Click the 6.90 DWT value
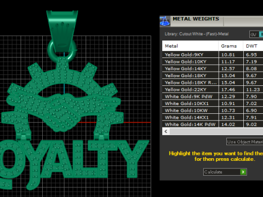 (251, 111)
